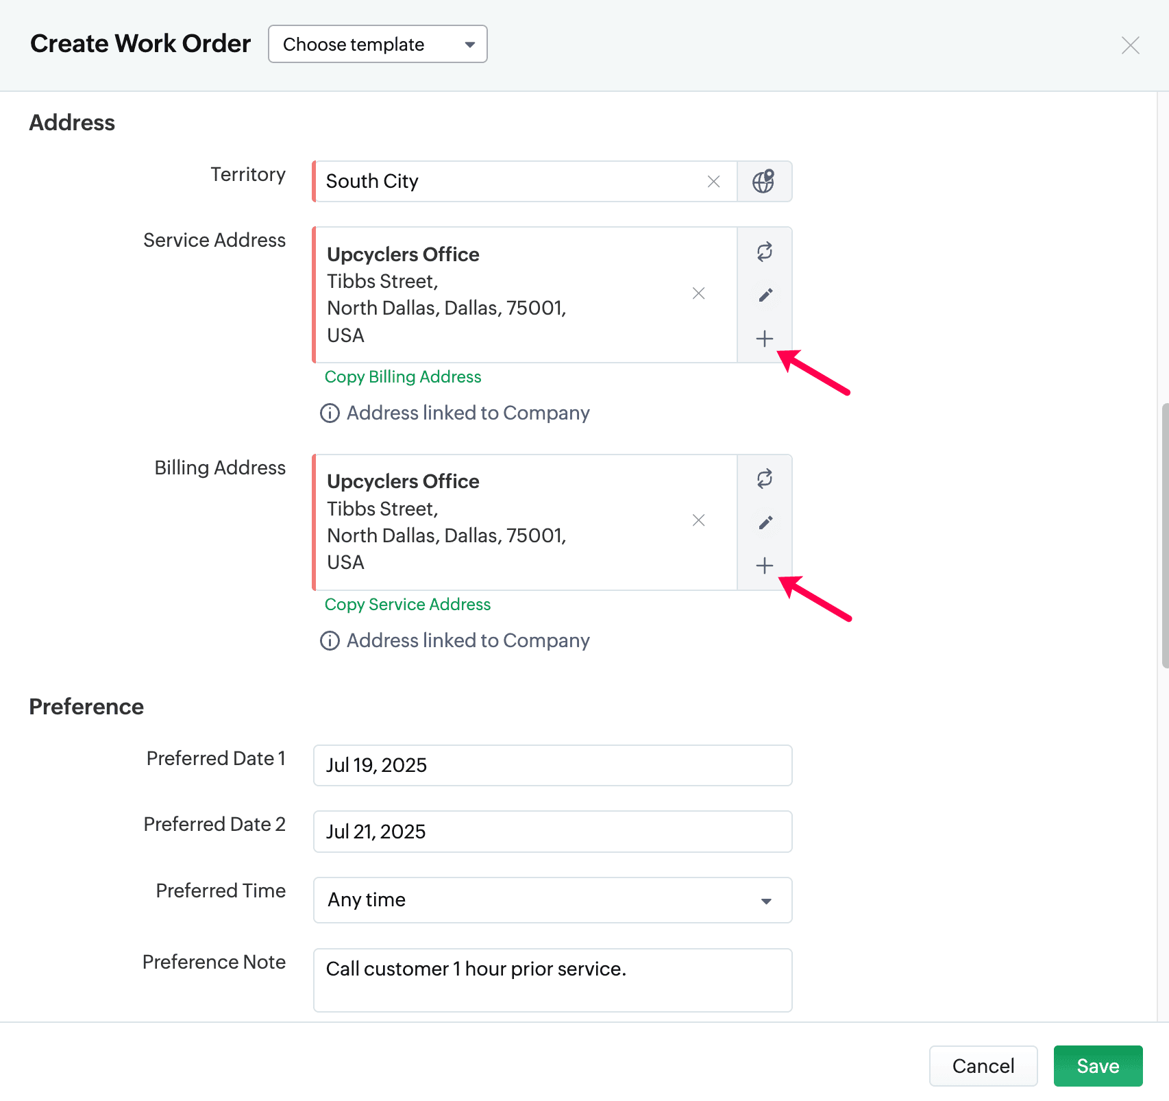Click info icon under Billing Address
The height and width of the screenshot is (1101, 1169).
pos(330,641)
